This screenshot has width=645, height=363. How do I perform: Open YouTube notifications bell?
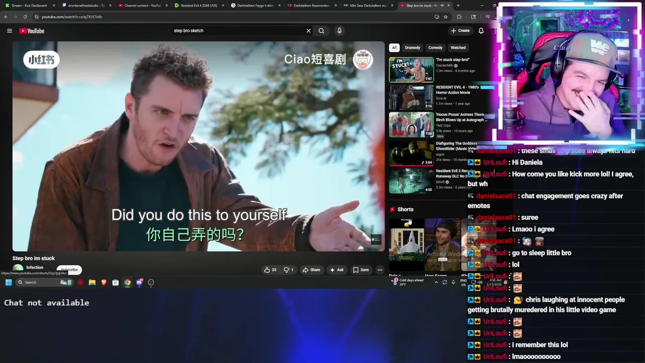(x=481, y=31)
